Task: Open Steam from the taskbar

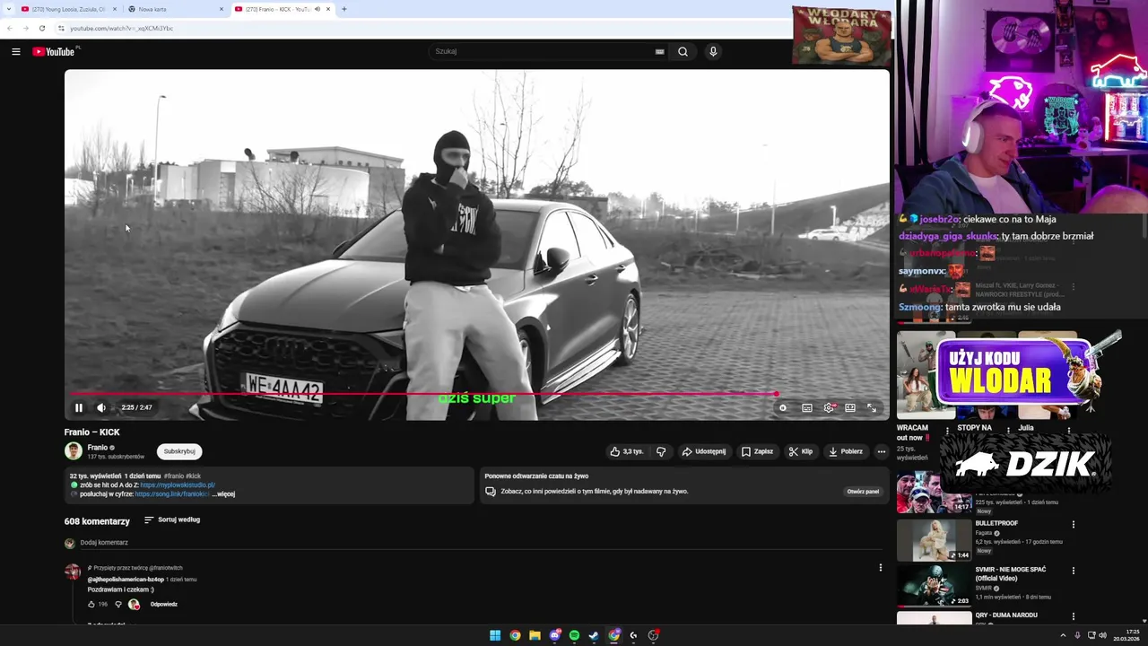Action: [x=594, y=635]
